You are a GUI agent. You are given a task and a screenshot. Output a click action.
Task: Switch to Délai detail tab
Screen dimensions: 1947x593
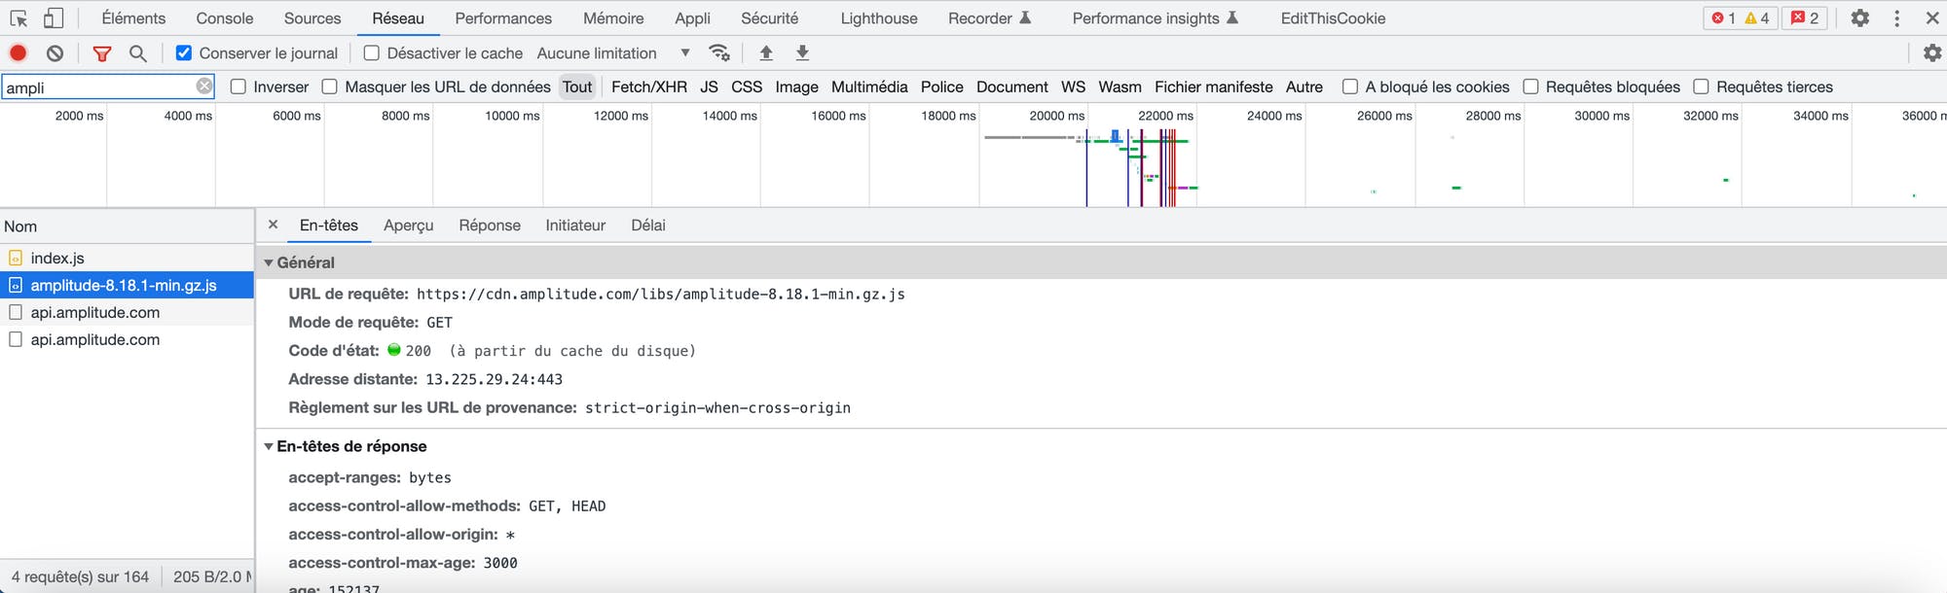pos(648,226)
